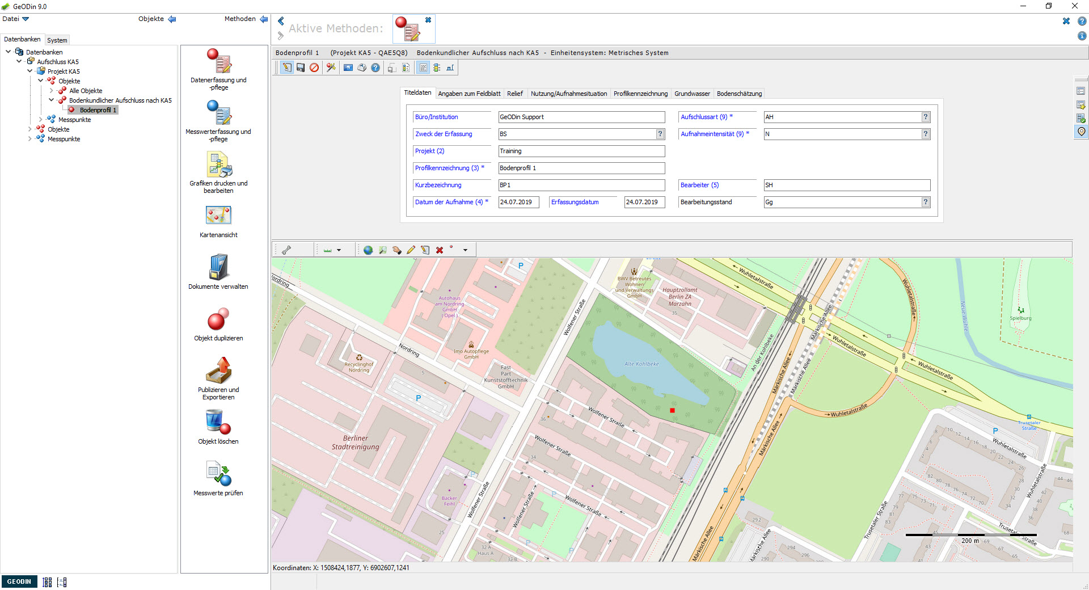
Task: Open the Datei menu
Action: tap(15, 19)
